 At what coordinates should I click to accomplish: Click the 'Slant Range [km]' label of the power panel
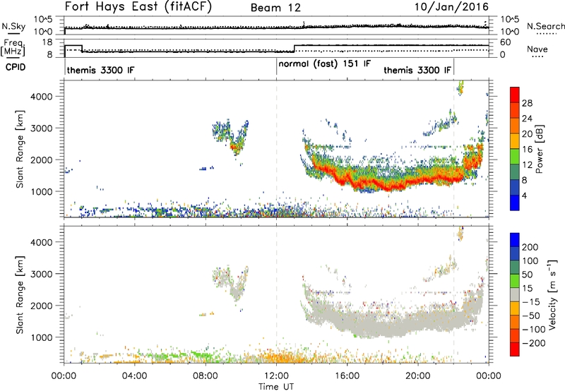click(20, 149)
